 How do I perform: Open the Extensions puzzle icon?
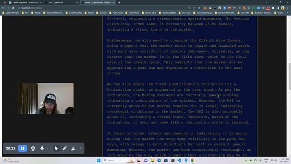pos(273,8)
